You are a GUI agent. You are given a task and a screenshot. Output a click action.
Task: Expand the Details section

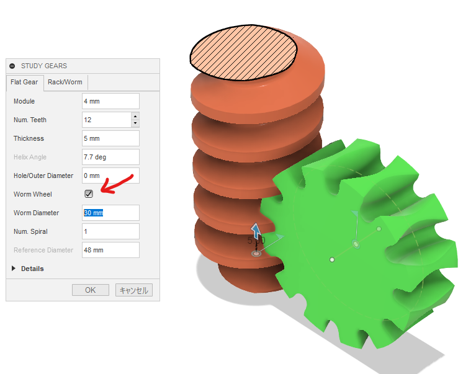point(15,269)
